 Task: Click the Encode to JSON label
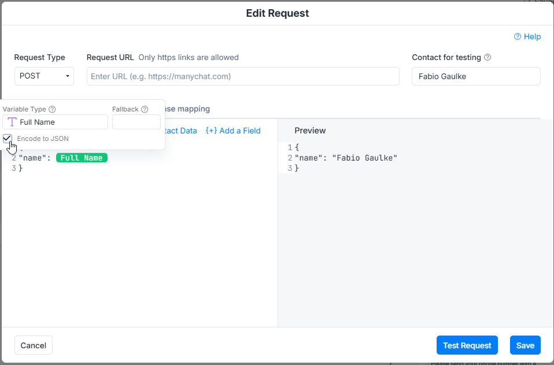point(43,139)
